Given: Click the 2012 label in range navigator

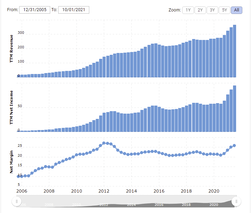Looking at the screenshot, I should click(x=104, y=205).
